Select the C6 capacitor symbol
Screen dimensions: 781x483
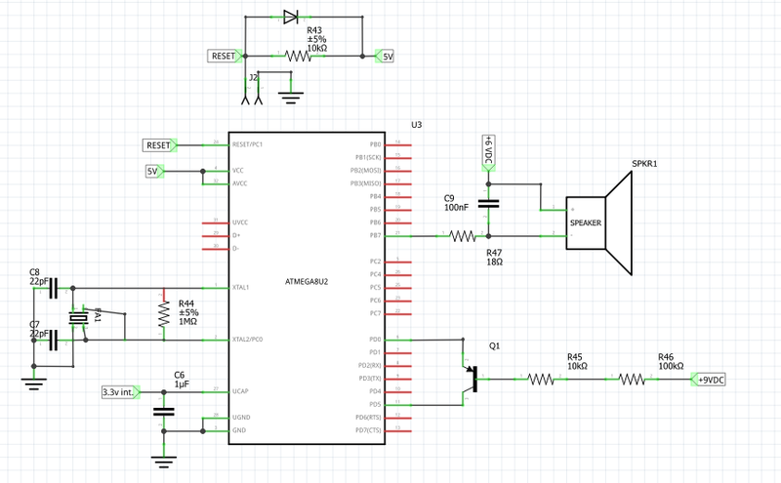pos(164,412)
